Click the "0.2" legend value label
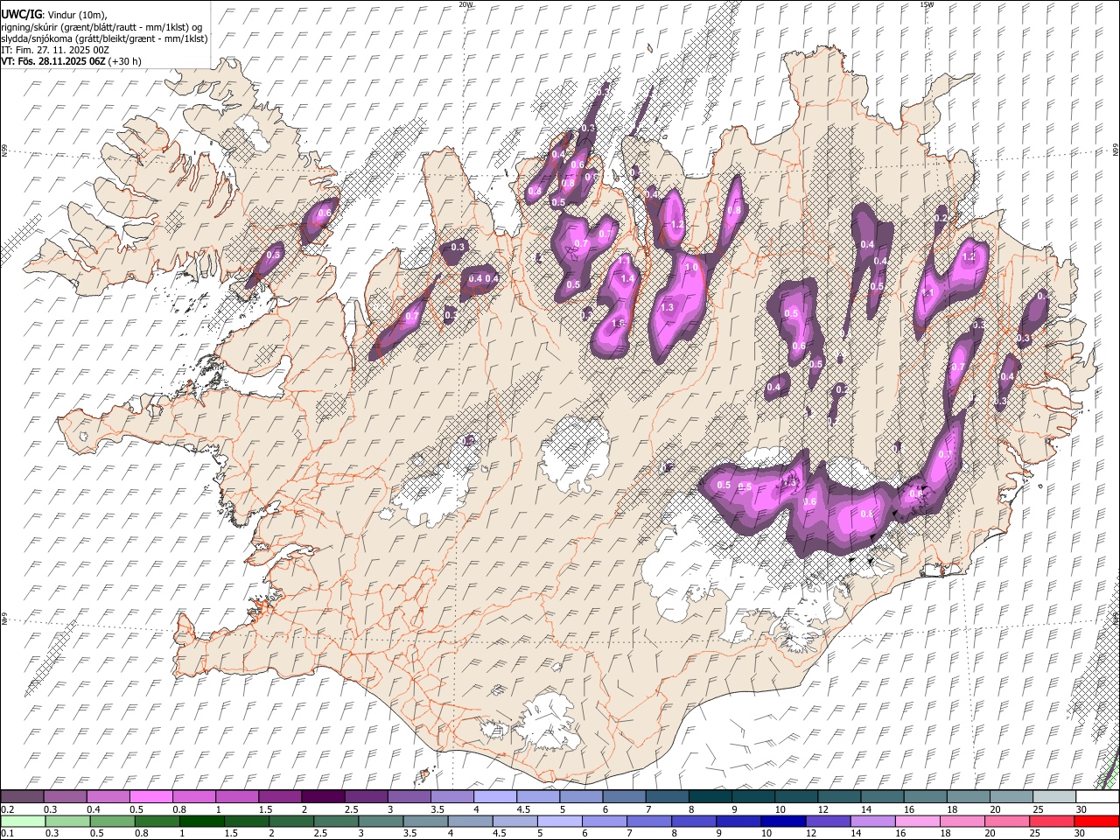The height and width of the screenshot is (840, 1120). (x=8, y=808)
